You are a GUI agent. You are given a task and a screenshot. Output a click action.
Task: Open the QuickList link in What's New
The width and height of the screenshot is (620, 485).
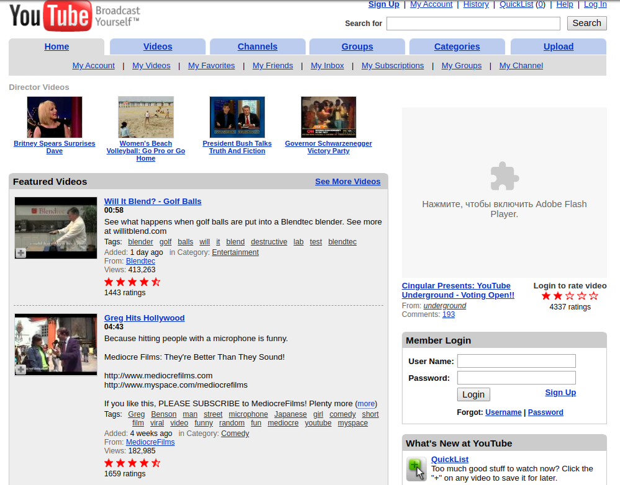[449, 460]
